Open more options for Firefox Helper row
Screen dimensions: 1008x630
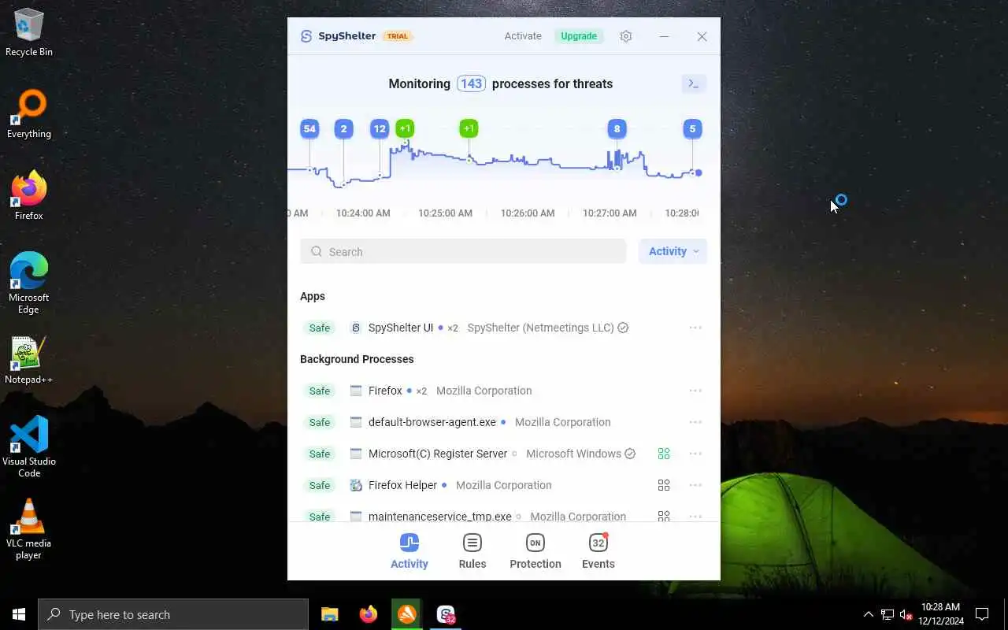pyautogui.click(x=695, y=485)
